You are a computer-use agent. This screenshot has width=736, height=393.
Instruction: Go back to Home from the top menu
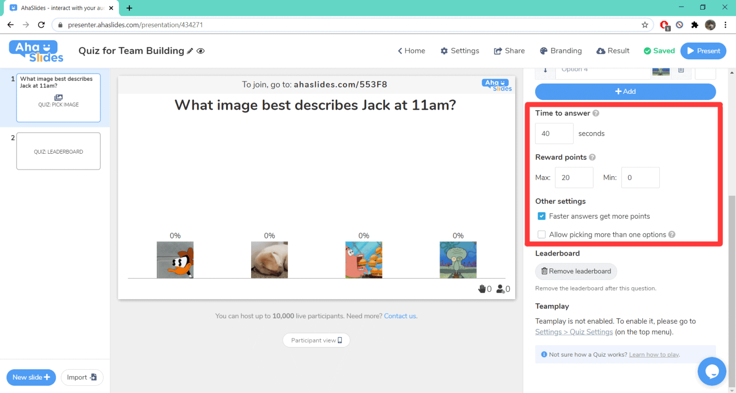[411, 51]
